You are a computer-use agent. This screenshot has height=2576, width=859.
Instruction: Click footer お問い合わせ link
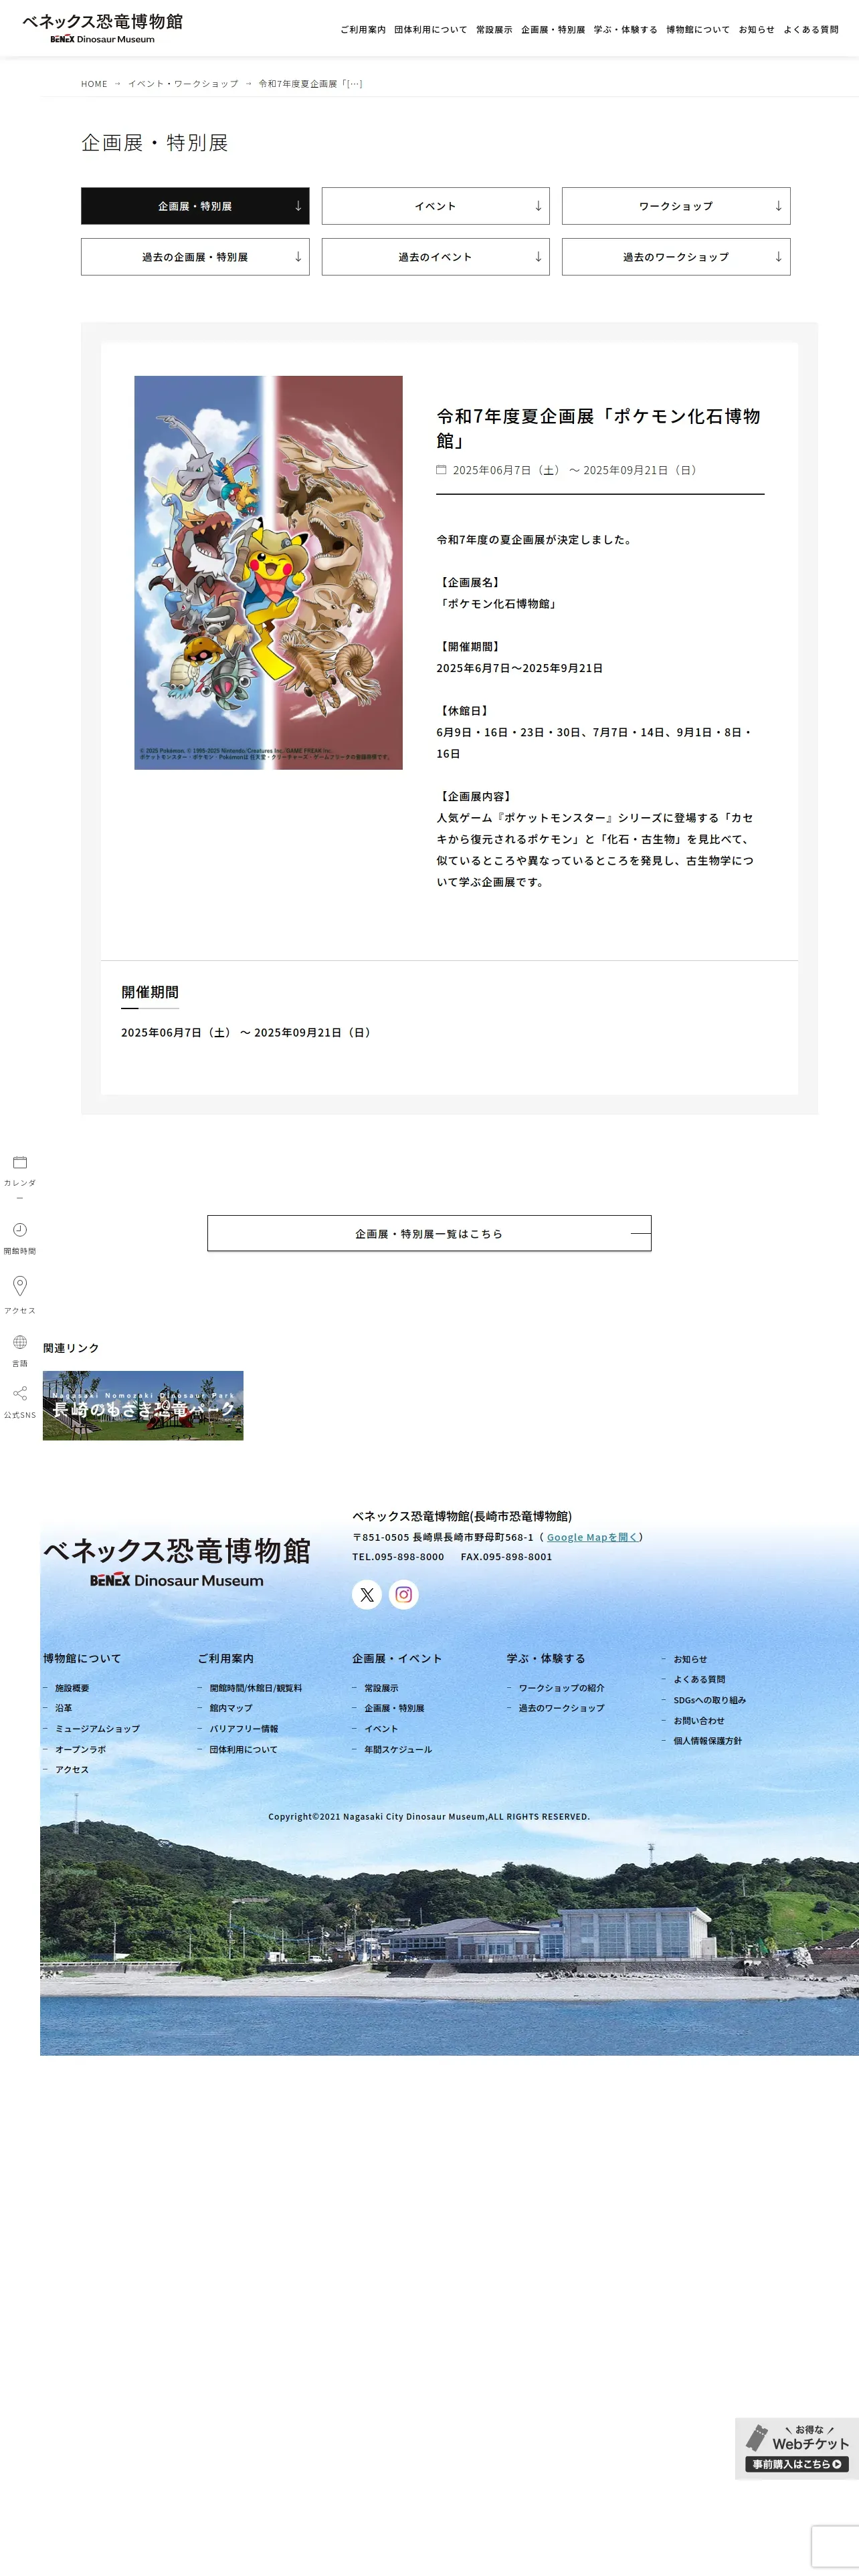(x=699, y=1721)
